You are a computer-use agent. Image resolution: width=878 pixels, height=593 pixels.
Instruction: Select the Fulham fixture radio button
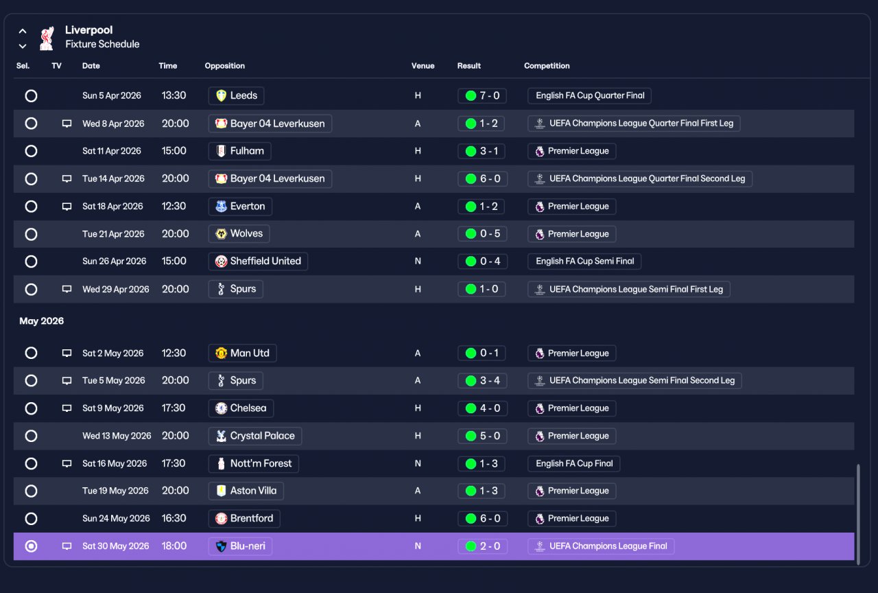coord(31,151)
